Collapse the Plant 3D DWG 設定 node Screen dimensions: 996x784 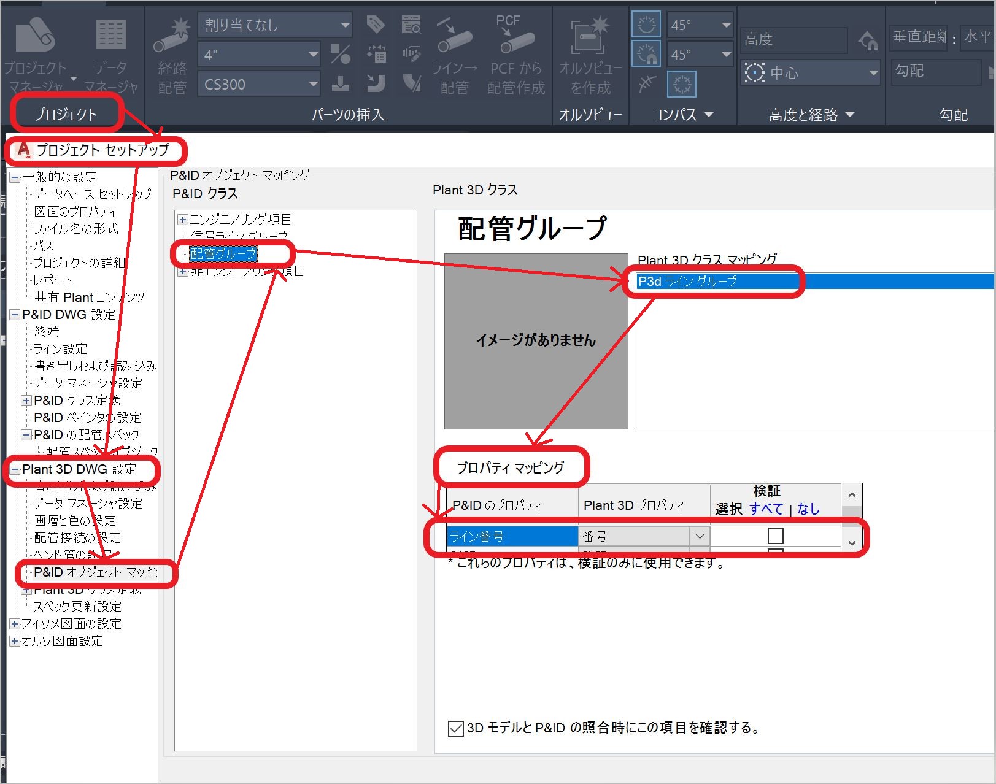[x=15, y=469]
